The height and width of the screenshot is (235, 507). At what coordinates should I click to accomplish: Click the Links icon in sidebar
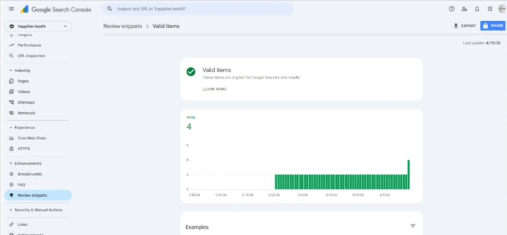(11, 224)
